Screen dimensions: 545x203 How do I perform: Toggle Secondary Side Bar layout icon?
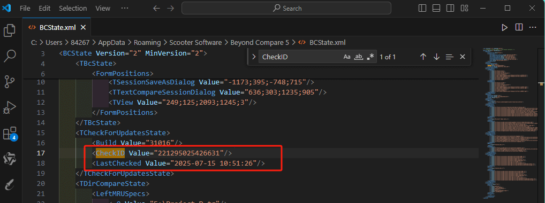(450, 8)
